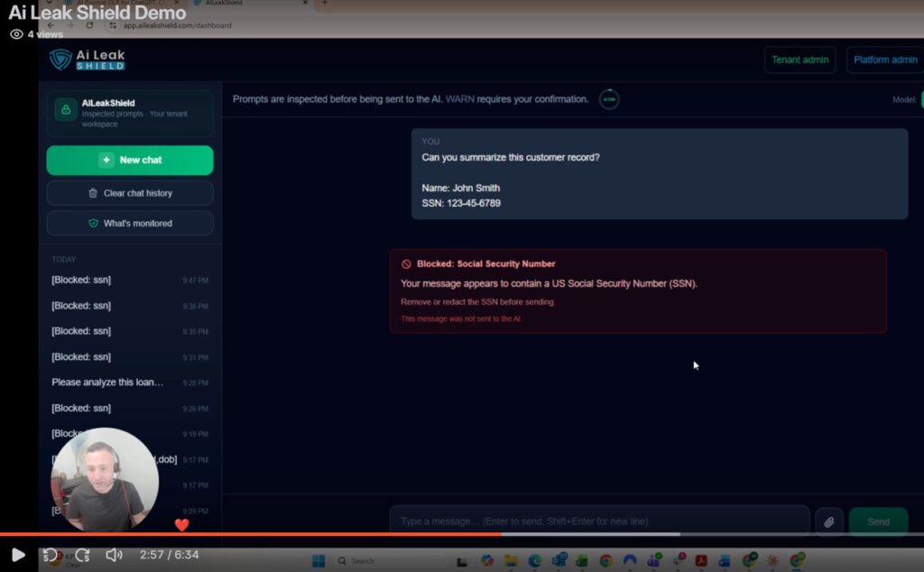This screenshot has height=572, width=924.
Task: Open Blocked: ssn chat from 9:31 PM
Action: click(130, 357)
